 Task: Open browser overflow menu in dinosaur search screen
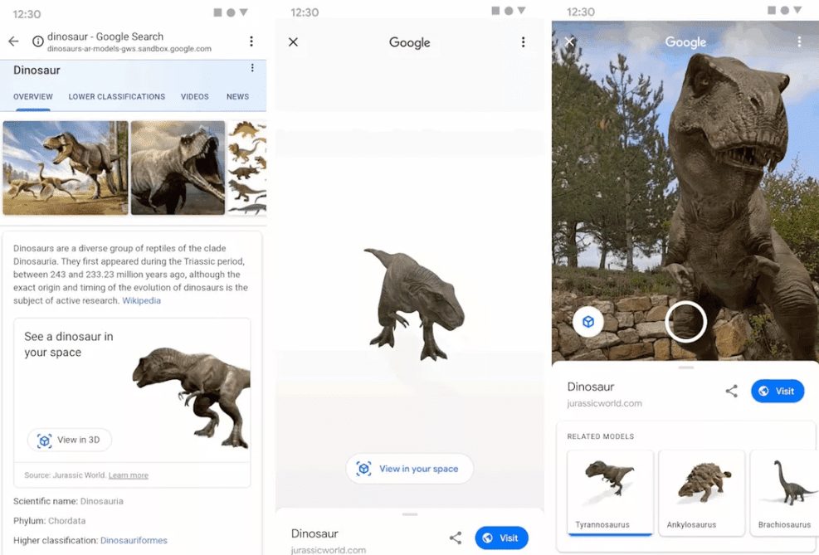(251, 41)
